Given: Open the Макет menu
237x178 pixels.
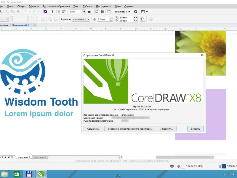Looking at the screenshot, I should [10, 6].
